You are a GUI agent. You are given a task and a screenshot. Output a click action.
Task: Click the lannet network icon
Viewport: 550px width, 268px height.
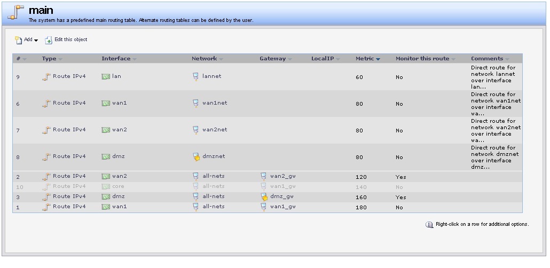(196, 76)
